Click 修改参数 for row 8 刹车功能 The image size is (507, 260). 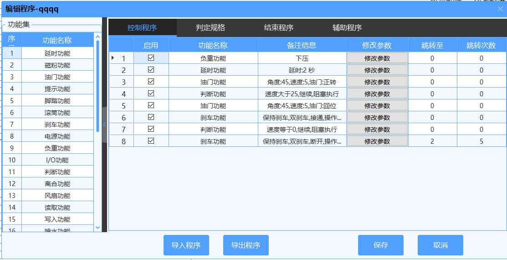click(x=377, y=141)
